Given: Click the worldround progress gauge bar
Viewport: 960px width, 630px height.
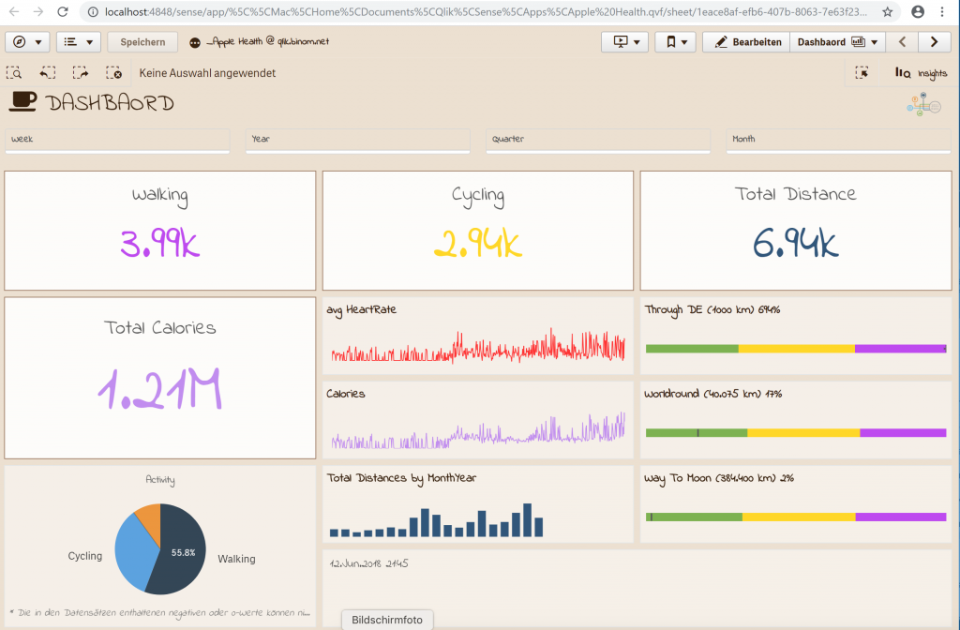Looking at the screenshot, I should (x=794, y=433).
